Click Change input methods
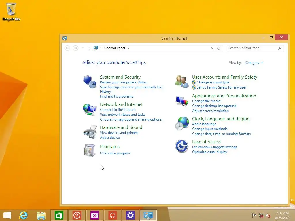The image size is (295, 221). pyautogui.click(x=210, y=129)
